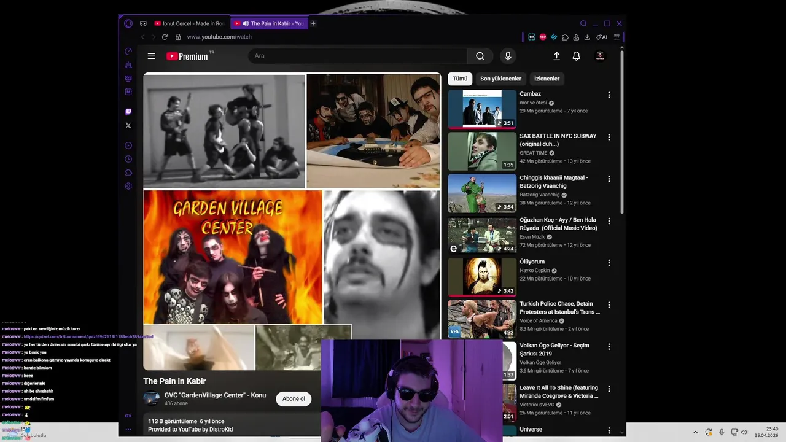Open the Adblock Plus ABP extension icon
Image resolution: width=786 pixels, height=442 pixels.
point(543,37)
